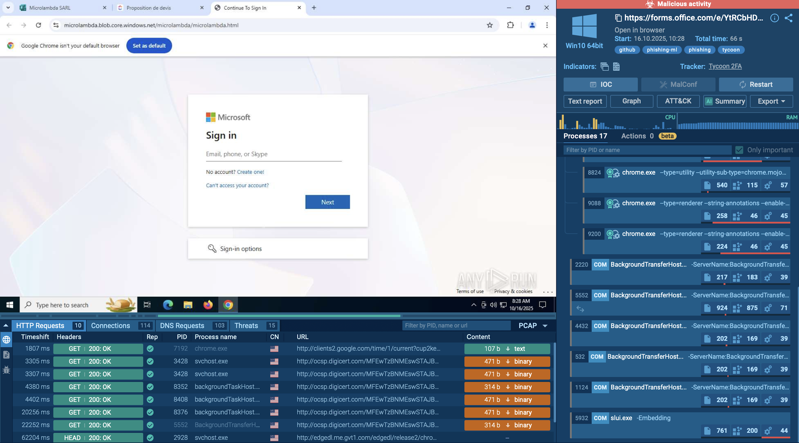The width and height of the screenshot is (799, 443).
Task: Click the share icon beside the task URL
Action: [788, 18]
